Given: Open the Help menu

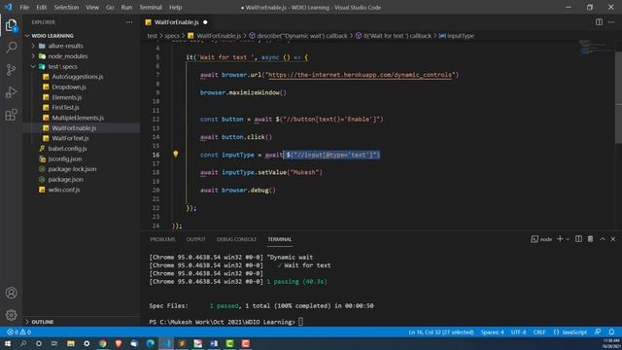Looking at the screenshot, I should click(175, 7).
